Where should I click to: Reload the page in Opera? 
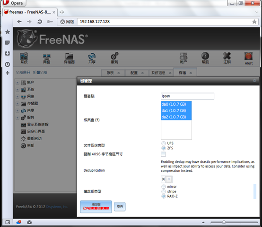click(x=40, y=22)
